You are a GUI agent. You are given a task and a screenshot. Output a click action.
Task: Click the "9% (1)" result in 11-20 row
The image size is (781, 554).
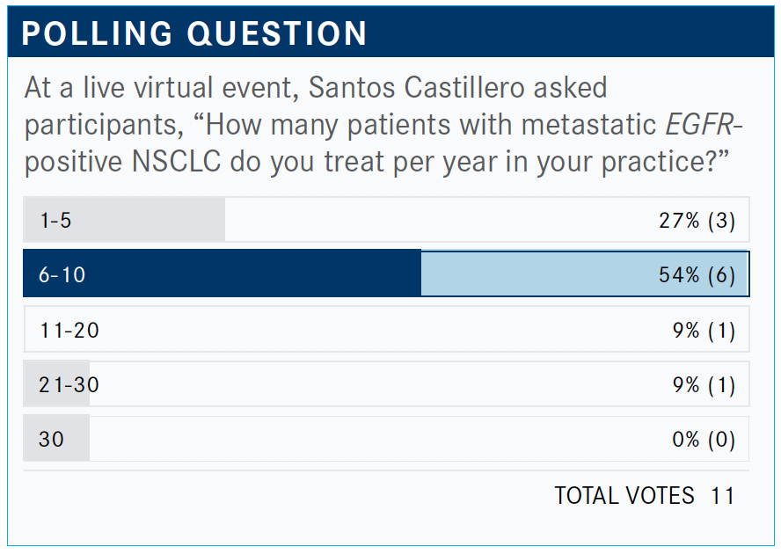tap(703, 330)
